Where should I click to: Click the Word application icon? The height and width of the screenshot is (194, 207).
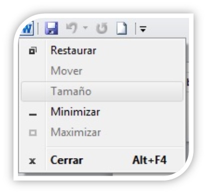click(x=27, y=28)
